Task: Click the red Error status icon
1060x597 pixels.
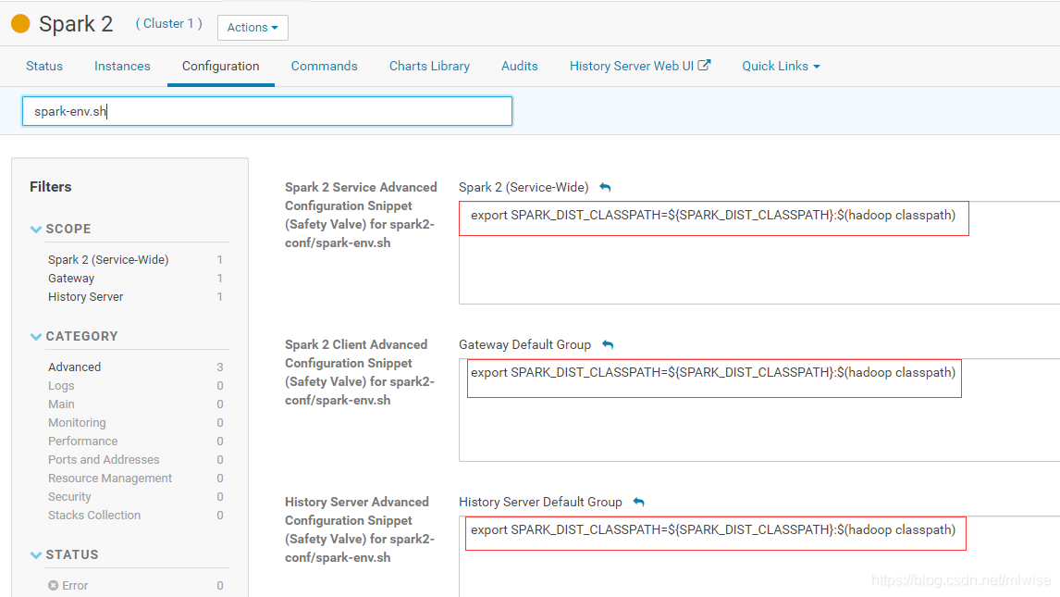Action: click(52, 585)
